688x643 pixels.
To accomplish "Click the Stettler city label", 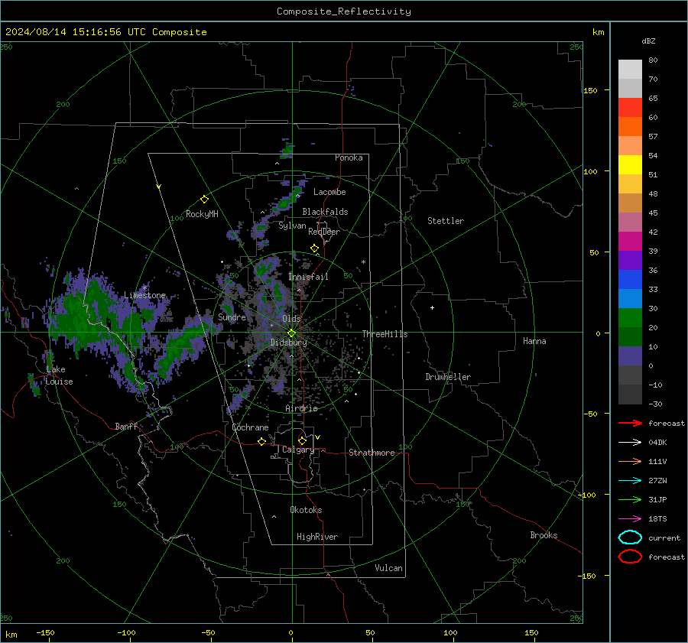I will click(446, 221).
